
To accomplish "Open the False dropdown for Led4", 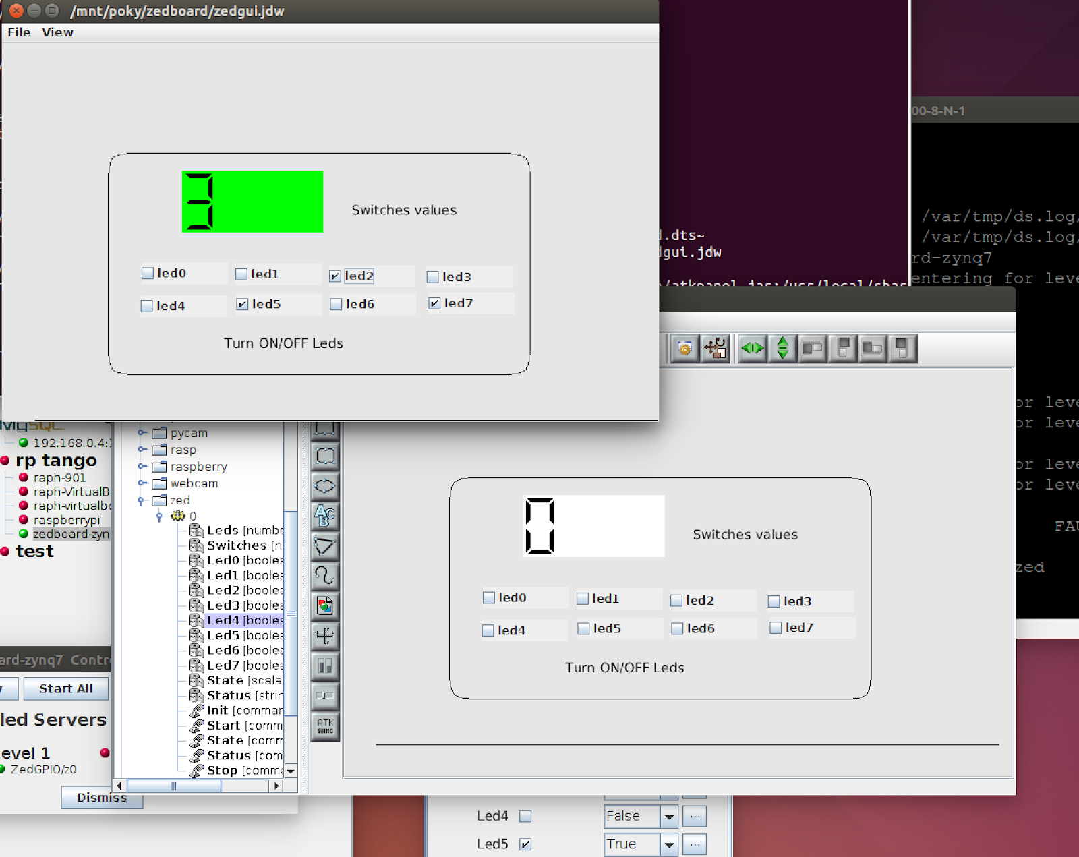I will click(669, 817).
